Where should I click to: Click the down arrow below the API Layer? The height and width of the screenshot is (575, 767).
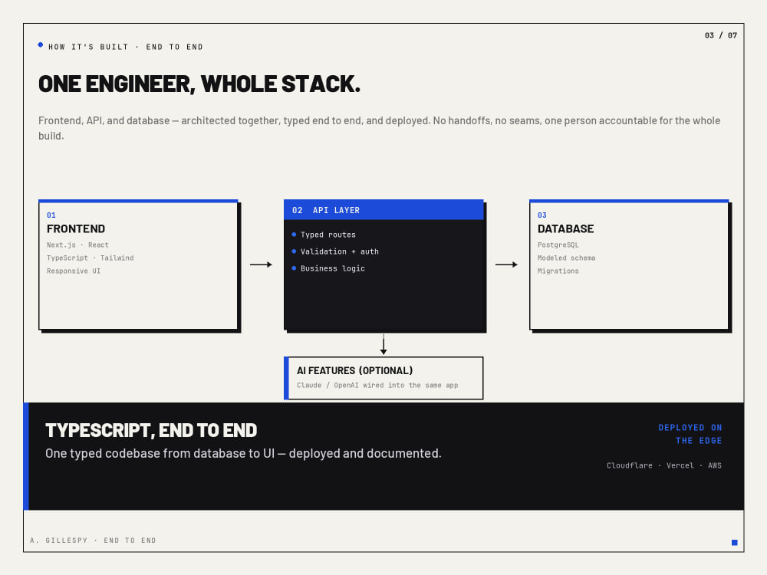[x=383, y=344]
